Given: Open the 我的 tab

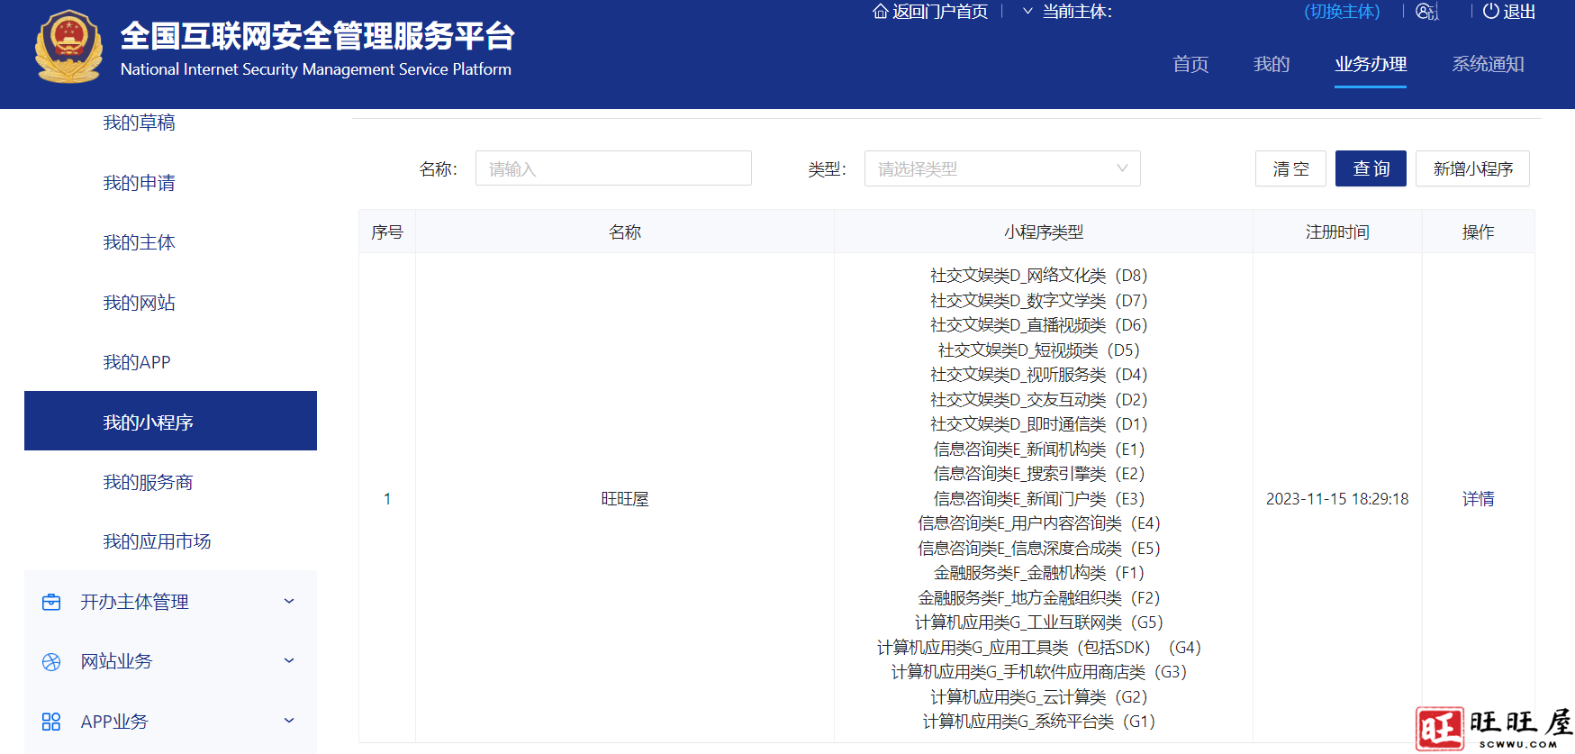Looking at the screenshot, I should [1272, 64].
